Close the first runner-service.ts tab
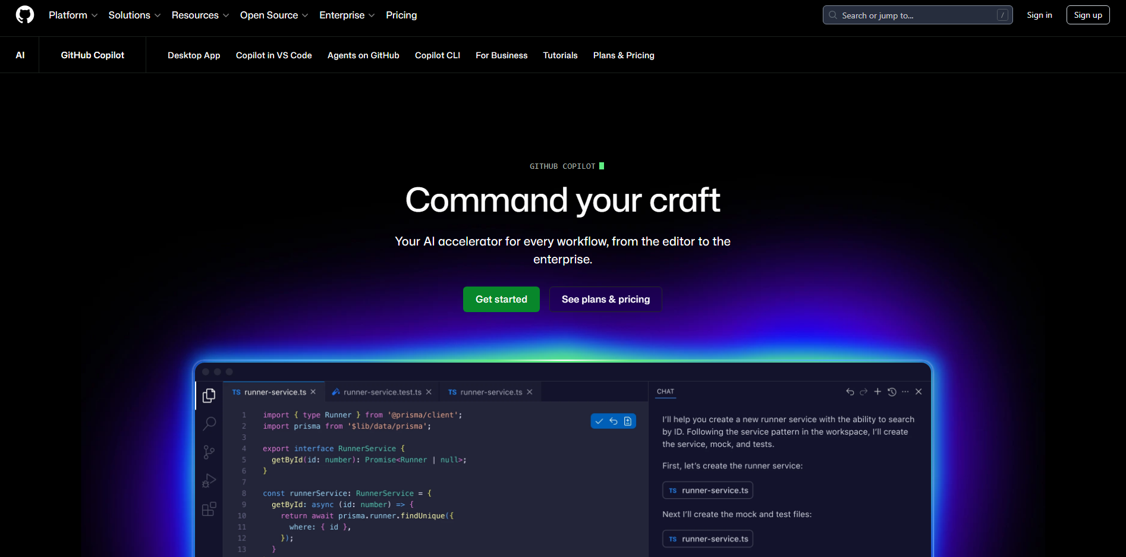 [313, 392]
